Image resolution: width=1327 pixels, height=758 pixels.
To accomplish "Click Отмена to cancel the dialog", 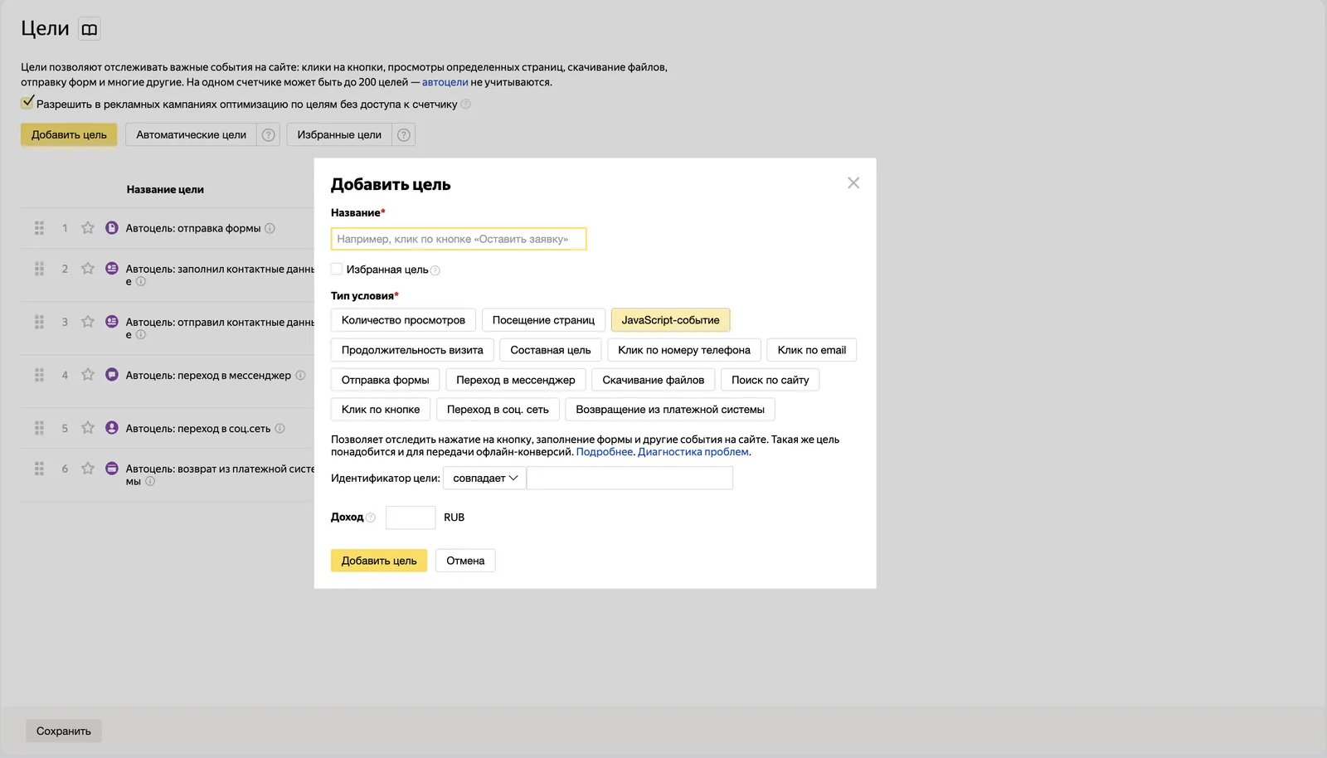I will coord(465,561).
